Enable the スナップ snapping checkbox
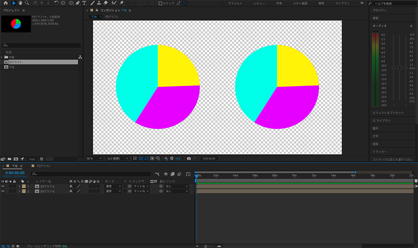The height and width of the screenshot is (248, 418). click(160, 3)
